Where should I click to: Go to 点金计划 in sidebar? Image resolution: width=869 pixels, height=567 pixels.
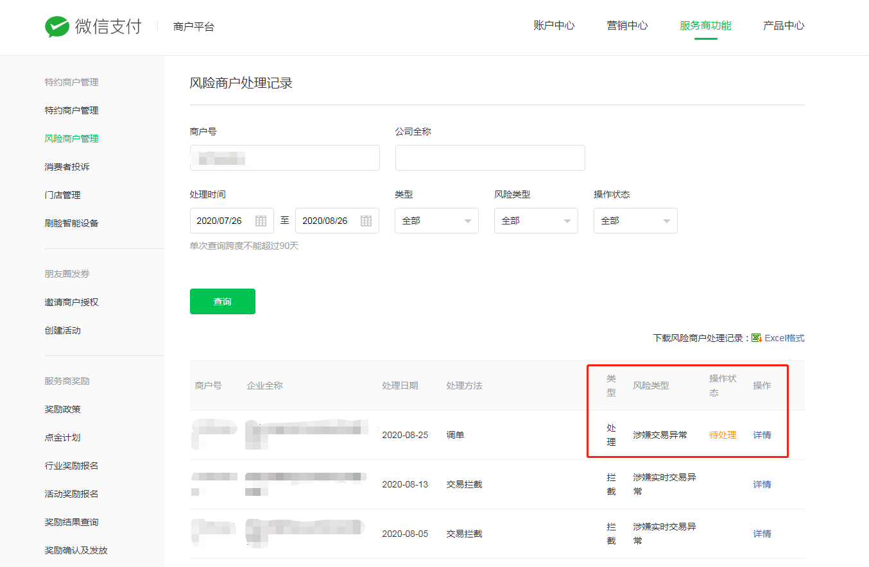[x=62, y=437]
